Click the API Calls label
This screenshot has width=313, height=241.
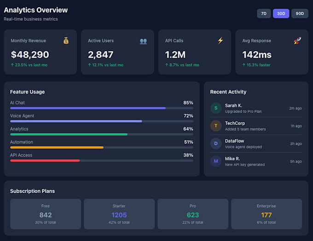pos(174,41)
